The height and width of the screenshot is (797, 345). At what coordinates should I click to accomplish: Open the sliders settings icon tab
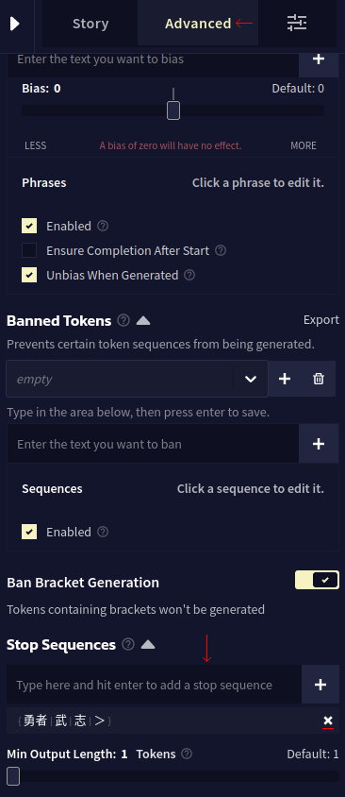coord(297,23)
